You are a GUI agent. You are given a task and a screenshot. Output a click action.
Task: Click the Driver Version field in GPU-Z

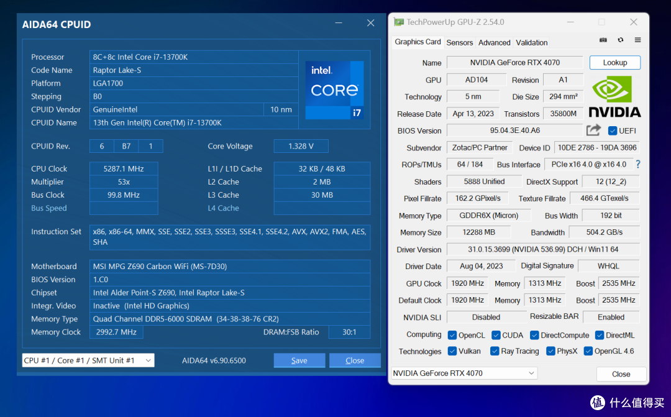click(x=543, y=249)
